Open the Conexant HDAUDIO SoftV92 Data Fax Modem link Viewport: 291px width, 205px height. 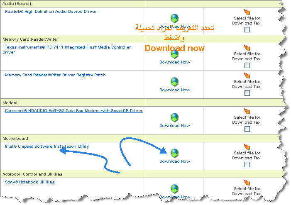click(x=74, y=111)
